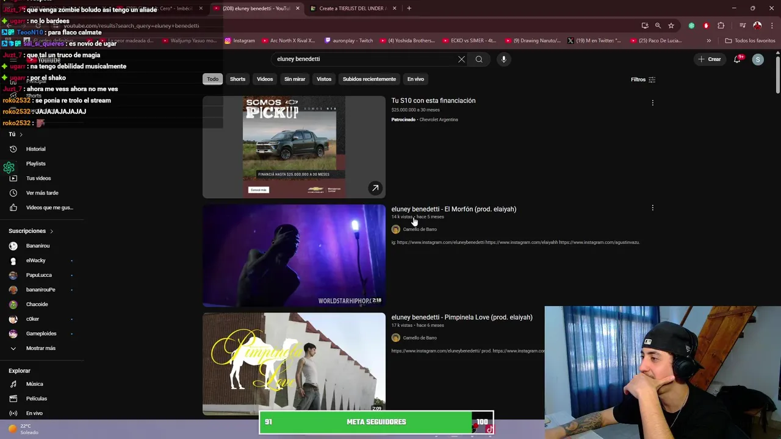Open a new browser tab
Viewport: 781px width, 439px height.
pos(409,9)
